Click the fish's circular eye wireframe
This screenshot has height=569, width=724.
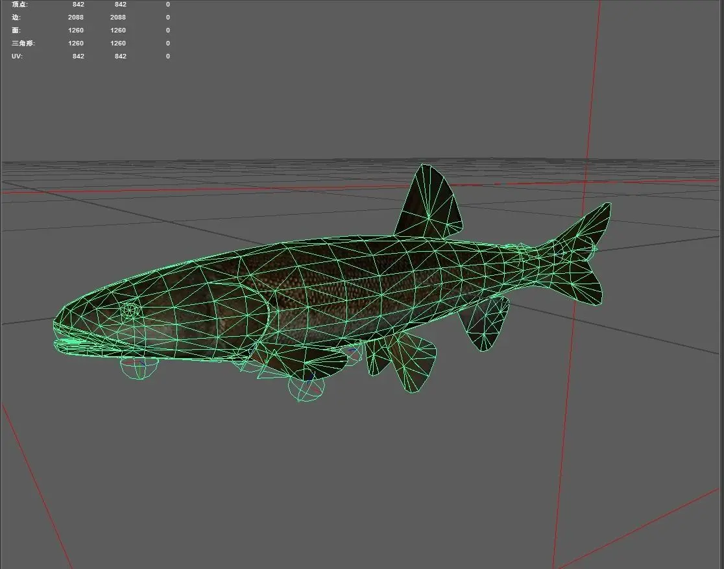pos(130,310)
